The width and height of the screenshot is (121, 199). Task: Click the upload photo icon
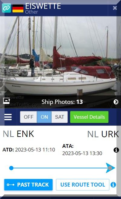(7, 101)
